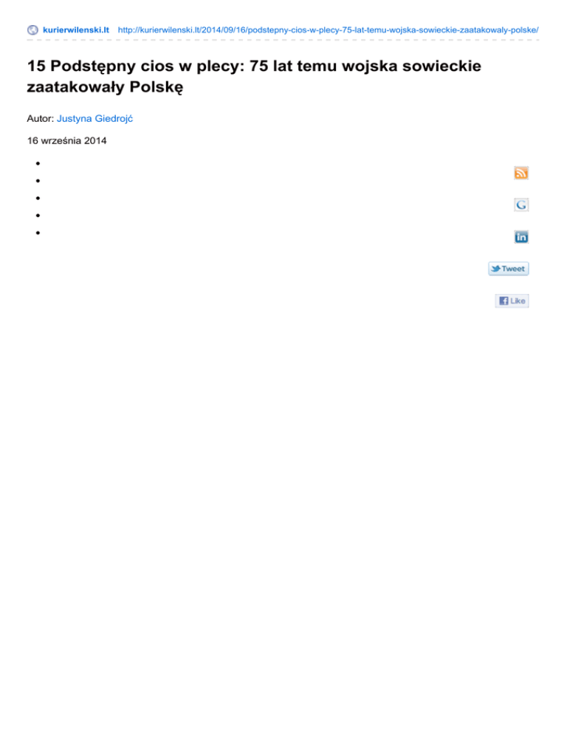
Task: Select the first empty bullet item
Action: [38, 163]
